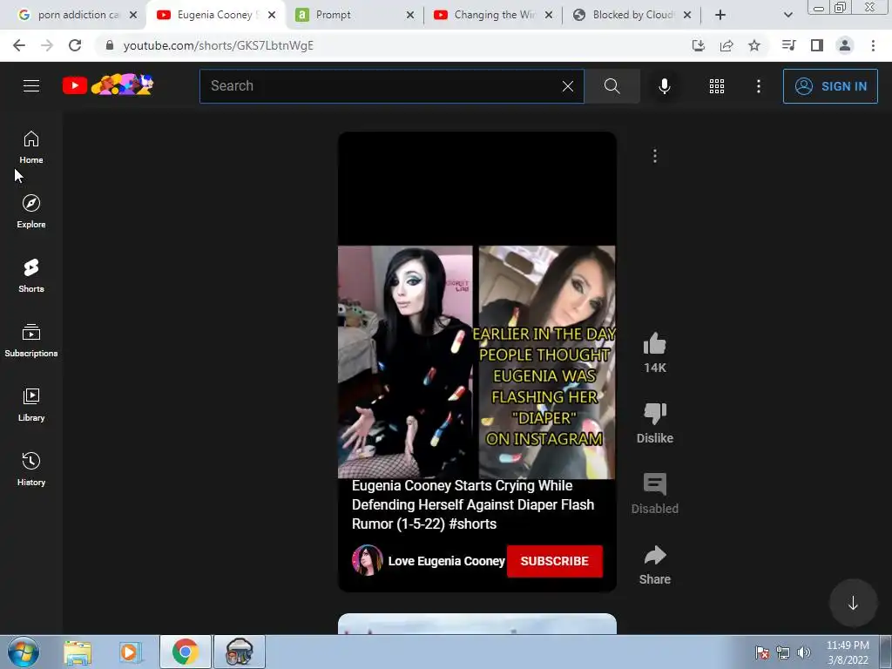Go to next short with down arrow
This screenshot has width=892, height=669.
[x=853, y=603]
